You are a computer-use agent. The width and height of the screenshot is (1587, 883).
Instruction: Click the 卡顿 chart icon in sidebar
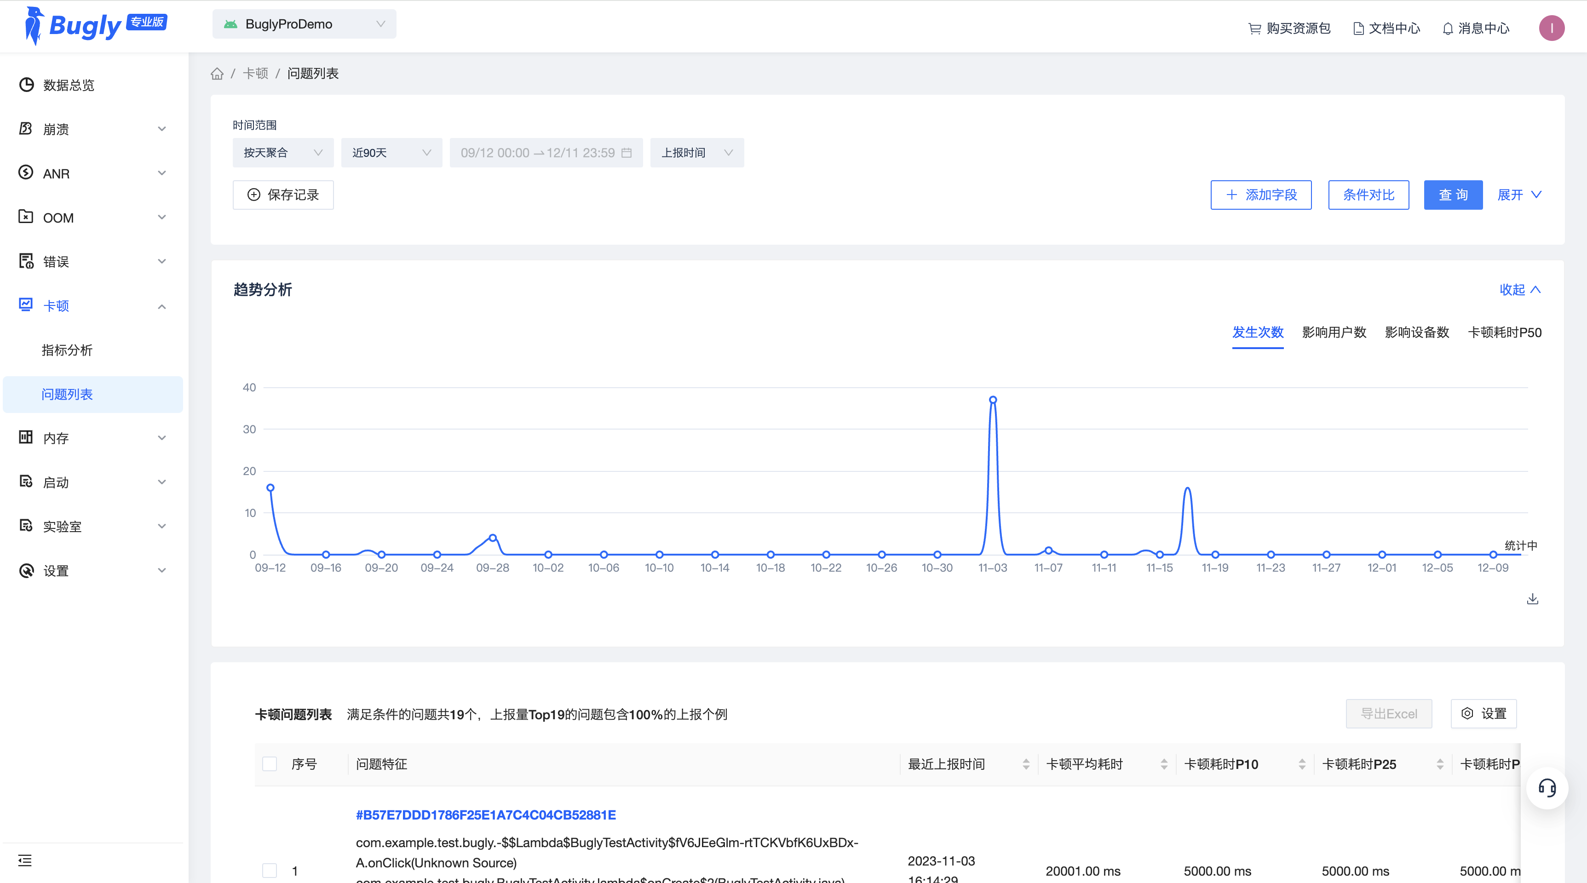pyautogui.click(x=26, y=305)
